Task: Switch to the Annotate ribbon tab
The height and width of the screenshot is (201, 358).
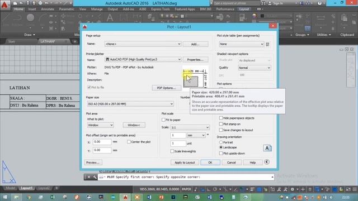Action: click(48, 9)
